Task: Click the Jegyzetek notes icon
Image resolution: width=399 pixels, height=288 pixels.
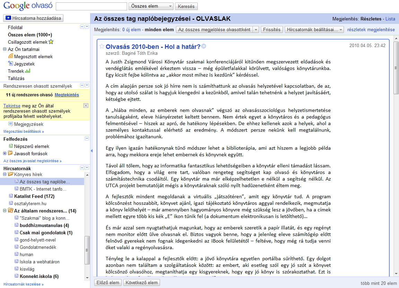Action: click(x=11, y=64)
